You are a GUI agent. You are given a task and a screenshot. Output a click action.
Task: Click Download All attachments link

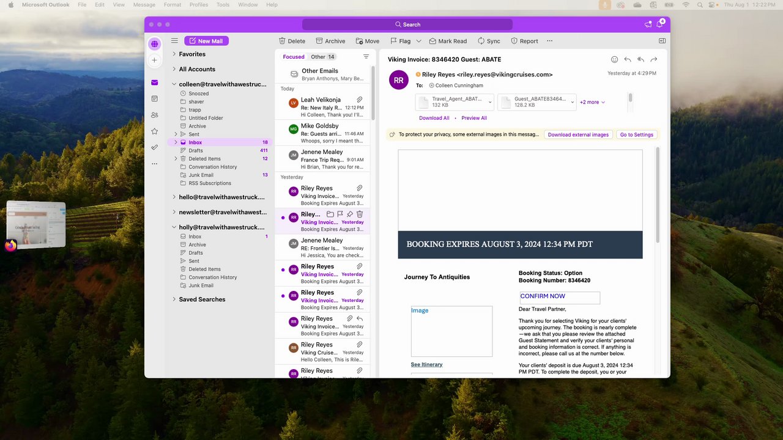434,118
